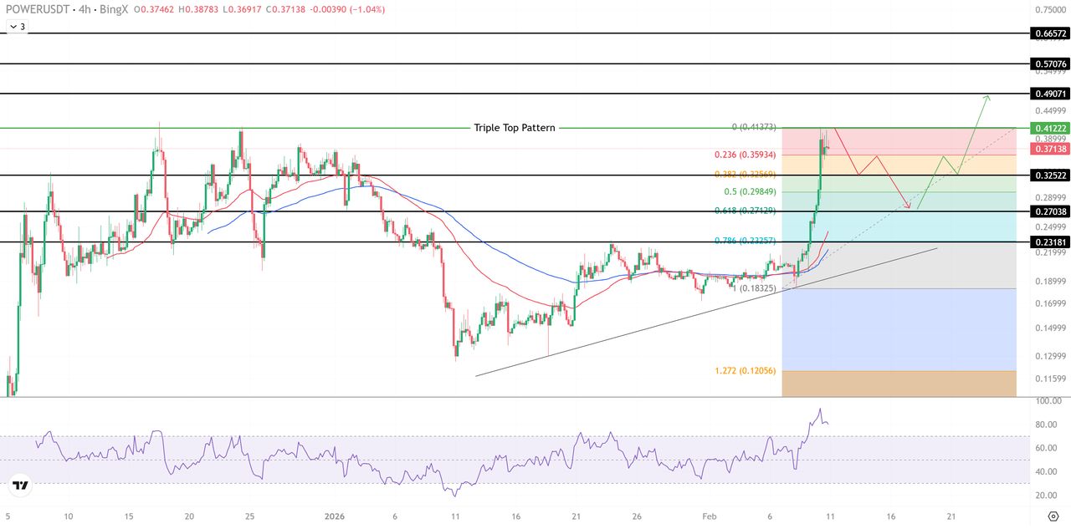
Task: Click the date label 5 on time axis
Action: point(8,516)
